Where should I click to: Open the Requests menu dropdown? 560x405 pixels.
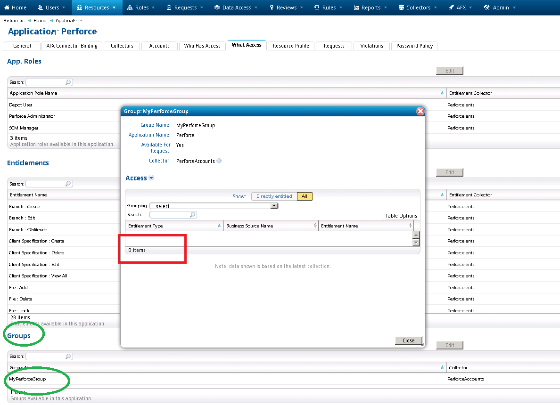click(201, 8)
